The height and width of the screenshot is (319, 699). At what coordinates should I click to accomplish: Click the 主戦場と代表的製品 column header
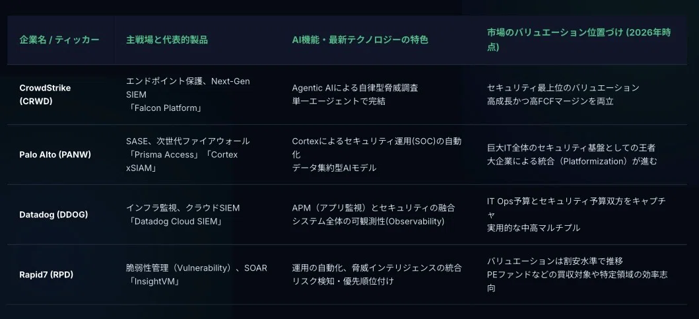167,40
